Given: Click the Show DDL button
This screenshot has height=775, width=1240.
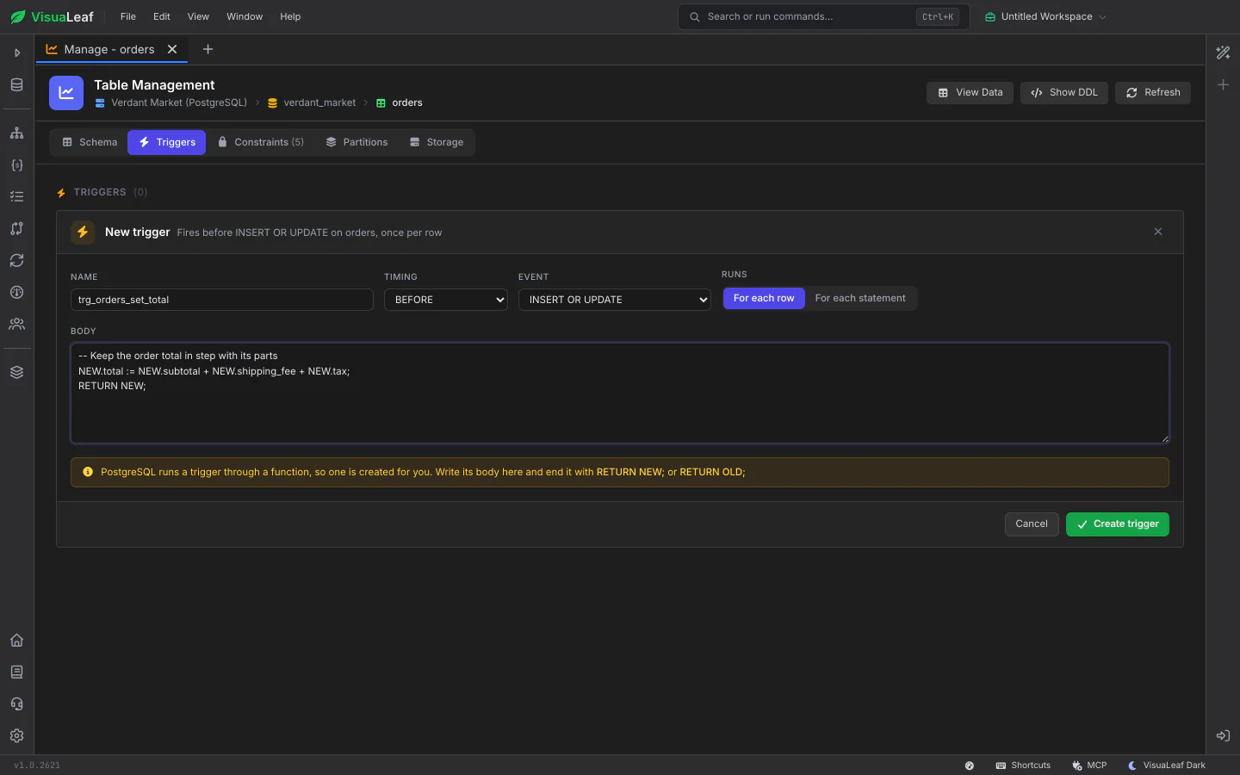Looking at the screenshot, I should click(1064, 93).
